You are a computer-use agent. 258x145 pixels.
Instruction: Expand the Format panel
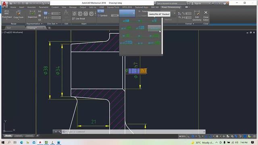[190, 24]
